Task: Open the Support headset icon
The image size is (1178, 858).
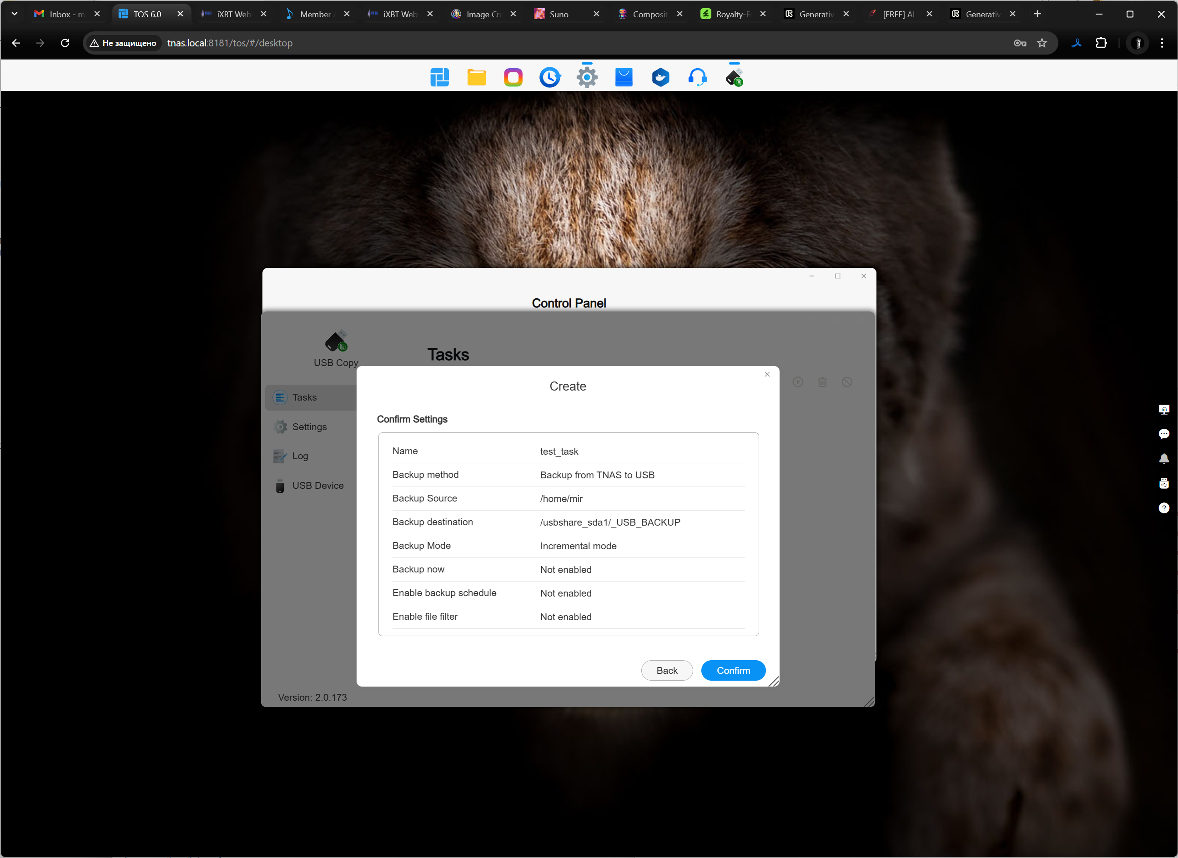Action: [x=697, y=77]
